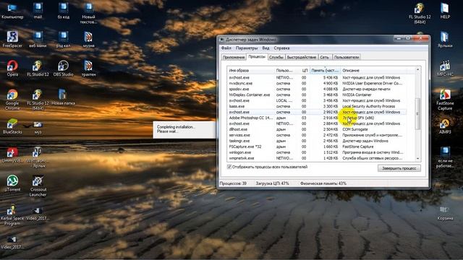Screen dimensions: 463x260
Task: Click the Загрузка ЦП: 47% status text
Action: click(272, 183)
